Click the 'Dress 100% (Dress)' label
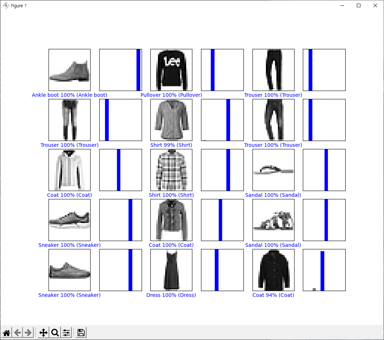 click(x=171, y=295)
